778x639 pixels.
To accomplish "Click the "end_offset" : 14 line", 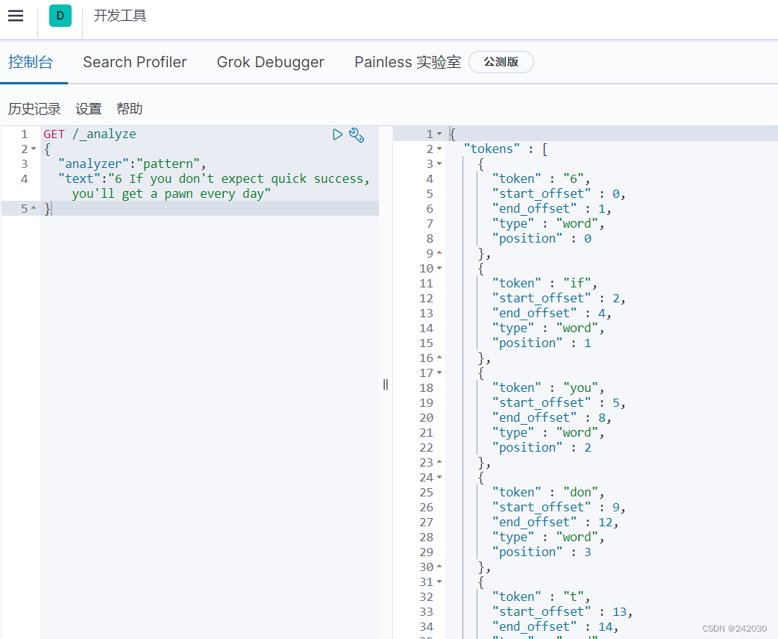I will click(555, 626).
